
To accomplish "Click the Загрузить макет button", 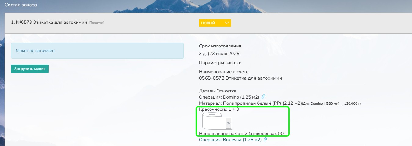I will (x=30, y=69).
